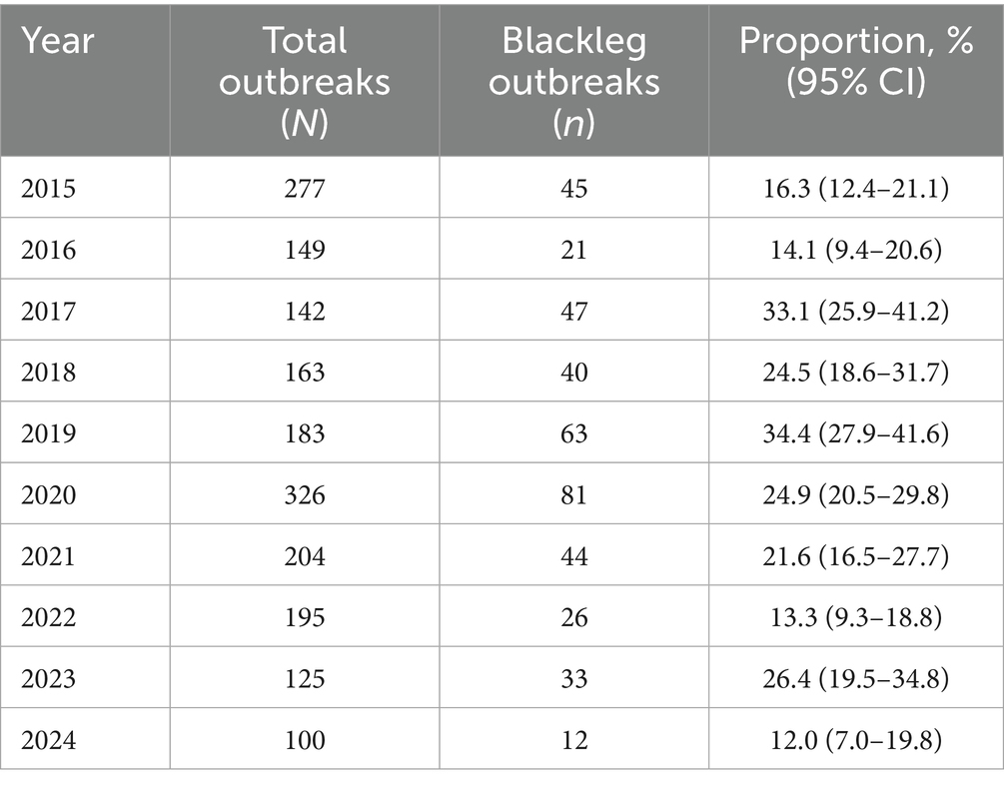Click the 2016 proportion 14.1 (9.4–20.6)
Image resolution: width=1004 pixels, height=787 pixels.
[x=855, y=249]
